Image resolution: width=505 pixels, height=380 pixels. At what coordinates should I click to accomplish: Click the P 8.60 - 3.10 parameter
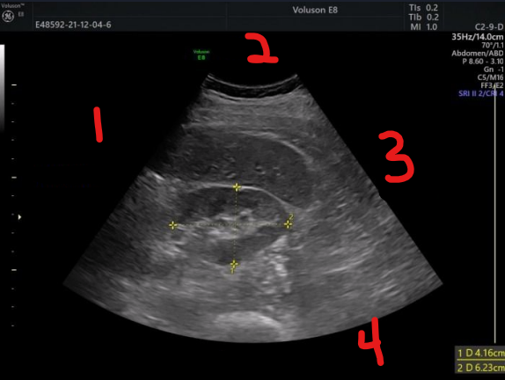(x=483, y=62)
